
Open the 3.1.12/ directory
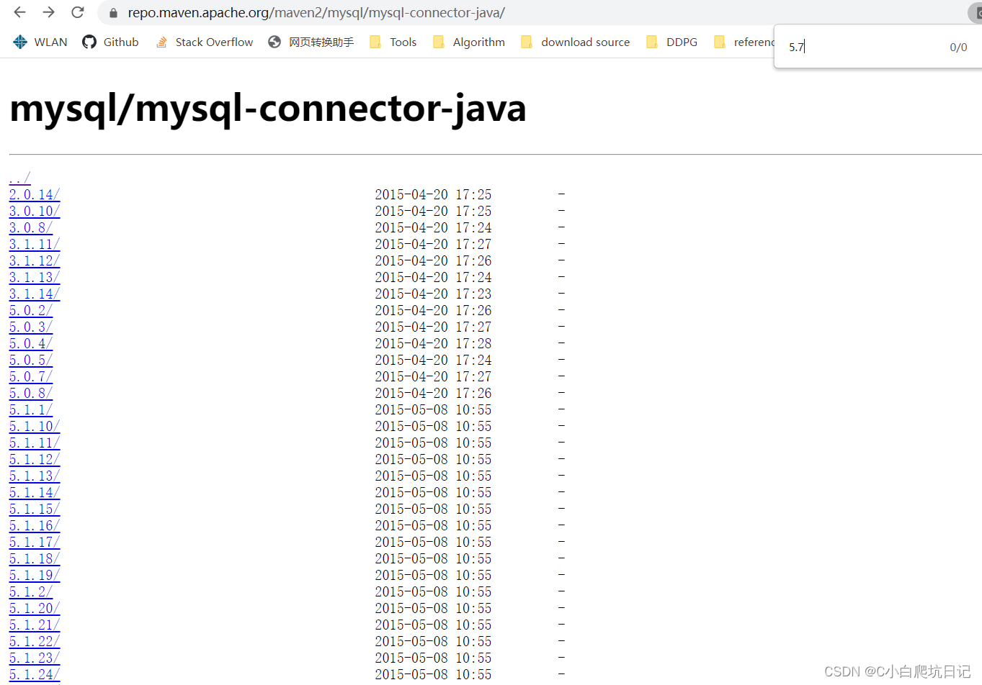(35, 260)
